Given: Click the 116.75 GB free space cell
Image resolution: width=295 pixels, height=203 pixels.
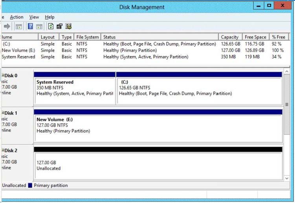Looking at the screenshot, I should click(x=255, y=44).
